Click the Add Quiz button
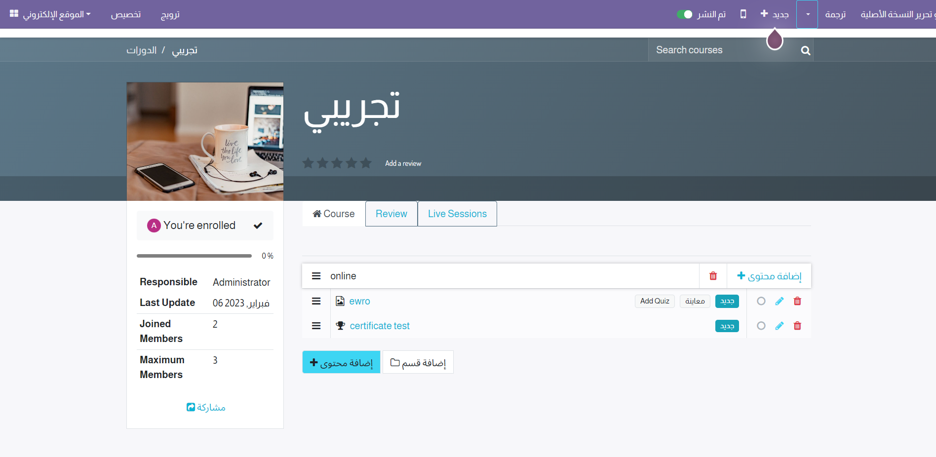This screenshot has width=936, height=457. point(655,301)
